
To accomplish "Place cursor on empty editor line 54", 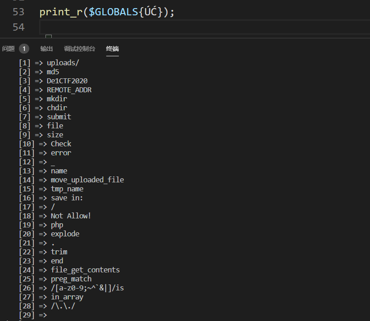I will point(205,27).
